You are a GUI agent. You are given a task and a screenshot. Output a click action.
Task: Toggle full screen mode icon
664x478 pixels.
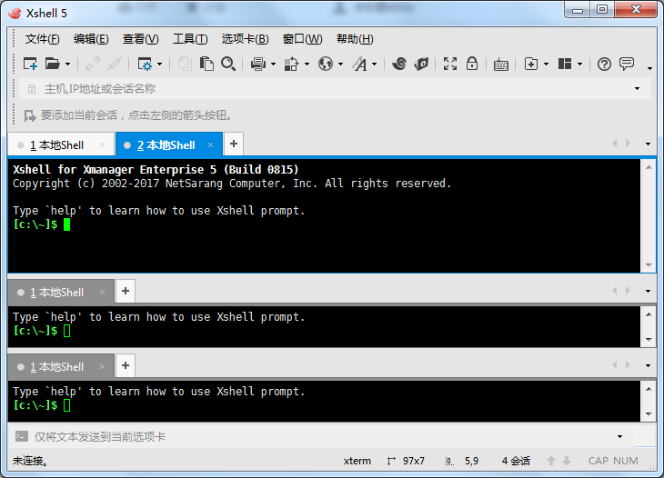[449, 64]
